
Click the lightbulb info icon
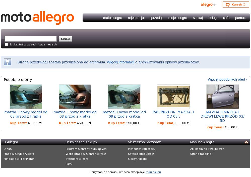pos(8,62)
